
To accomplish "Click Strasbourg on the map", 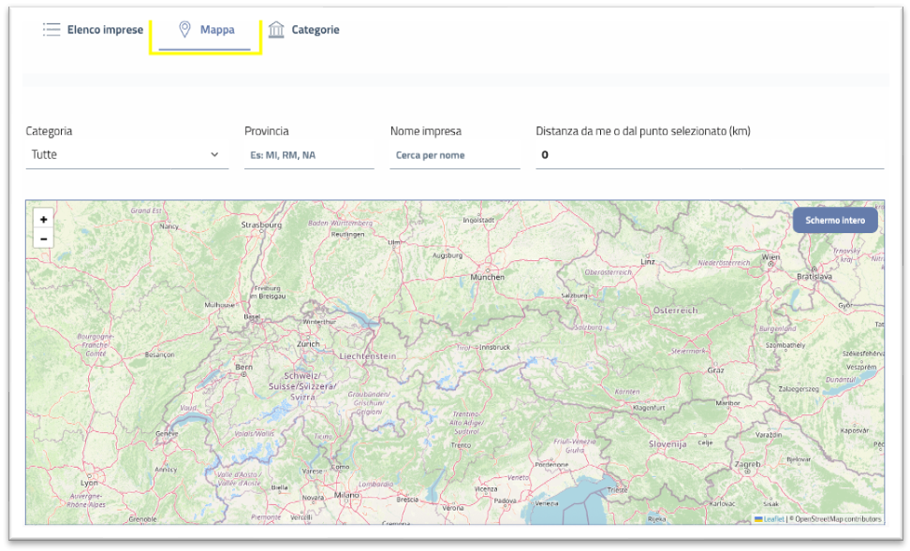I will point(261,225).
